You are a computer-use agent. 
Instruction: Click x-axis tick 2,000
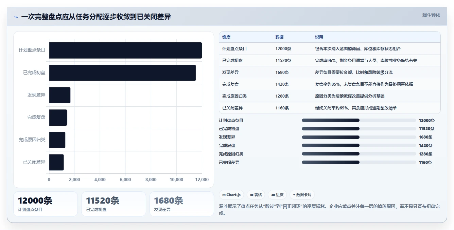tap(74, 180)
